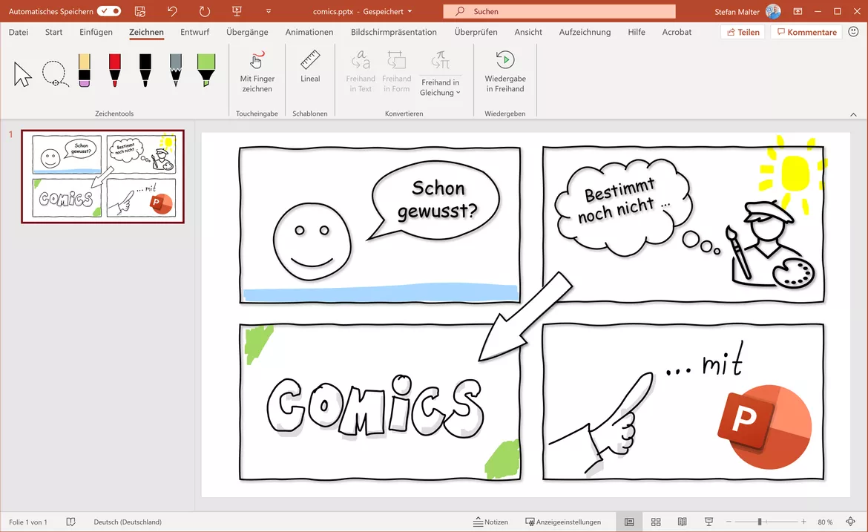Open Quick Access toolbar customization dropdown

pyautogui.click(x=269, y=11)
